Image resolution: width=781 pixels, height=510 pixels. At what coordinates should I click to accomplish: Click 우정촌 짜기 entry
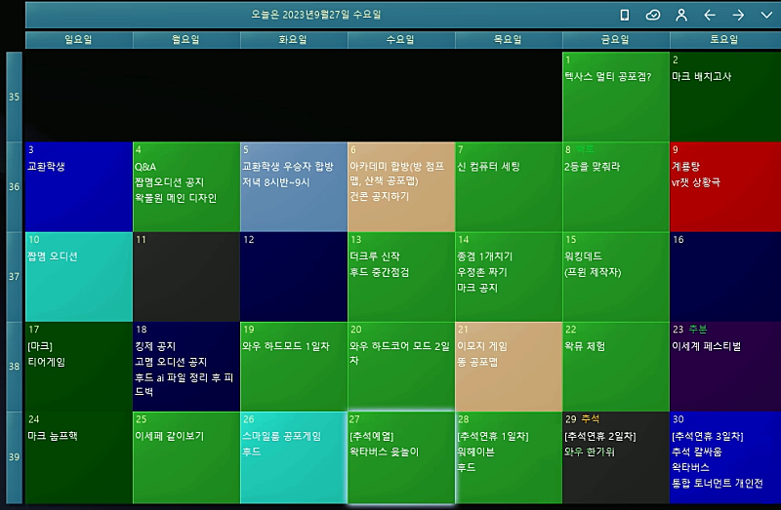(481, 273)
